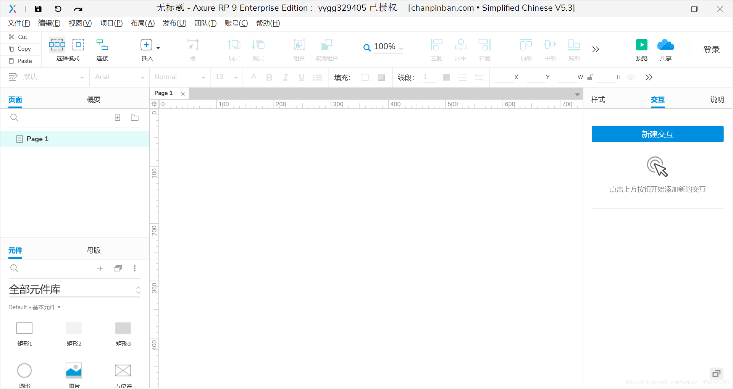Image resolution: width=733 pixels, height=389 pixels.
Task: Click the arrow style icon
Action: coord(479,77)
